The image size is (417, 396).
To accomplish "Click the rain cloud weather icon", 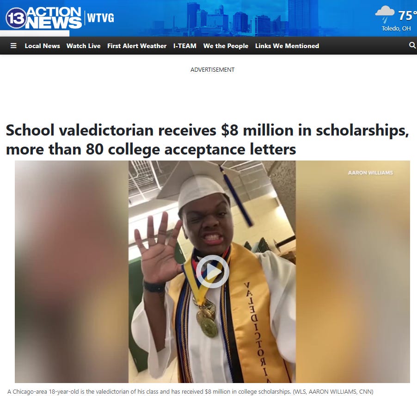I will 385,14.
